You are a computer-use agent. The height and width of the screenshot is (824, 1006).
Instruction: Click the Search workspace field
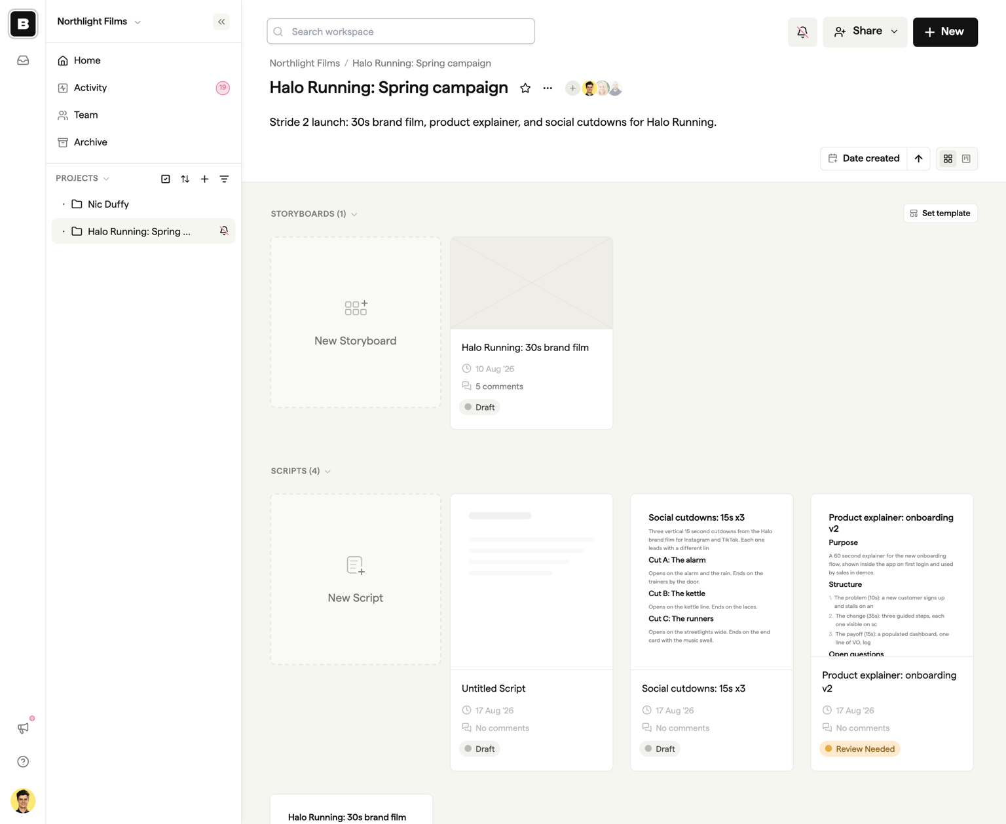pyautogui.click(x=401, y=31)
